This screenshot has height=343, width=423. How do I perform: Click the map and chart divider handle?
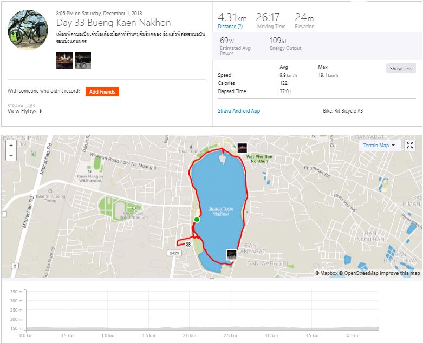coord(212,279)
